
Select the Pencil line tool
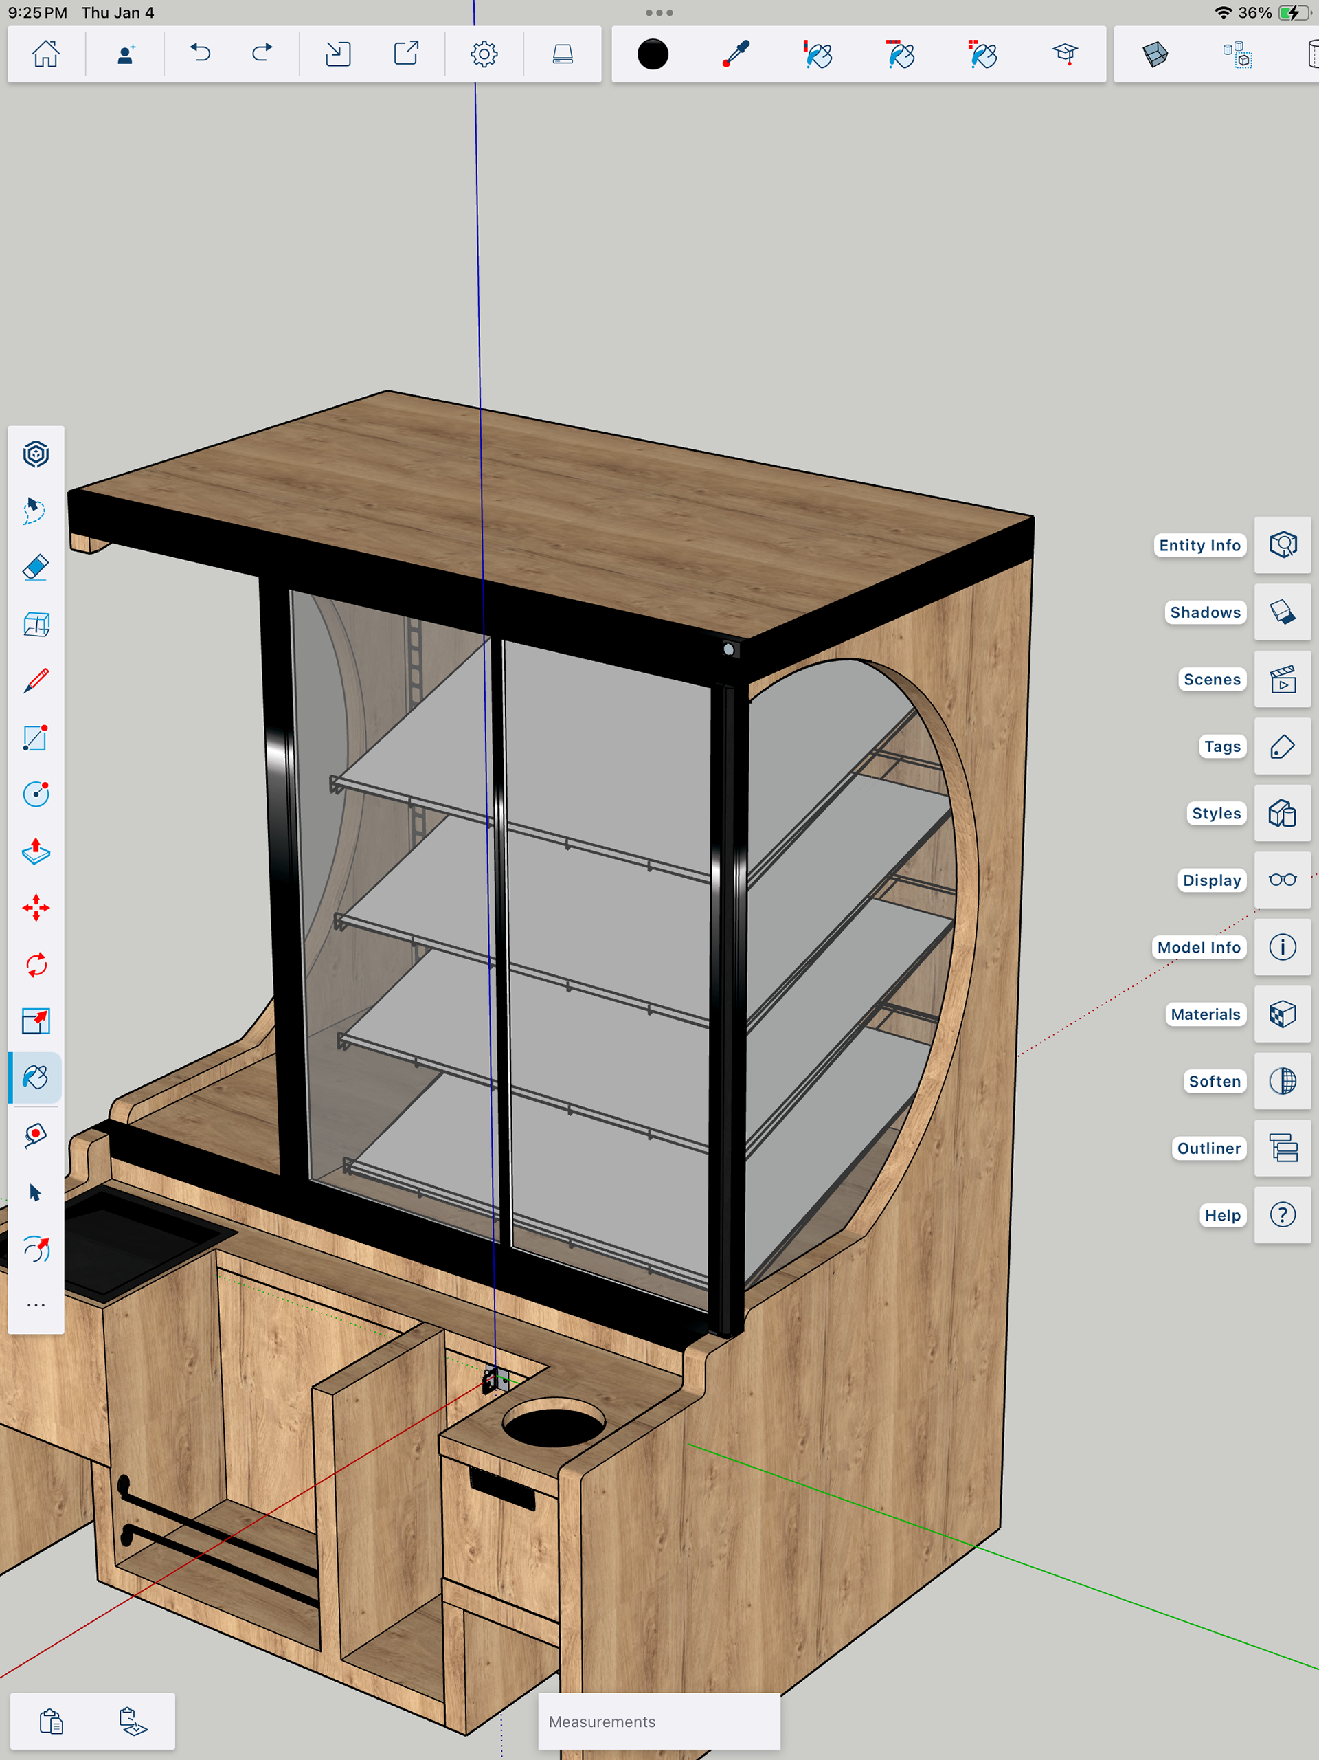(x=36, y=681)
